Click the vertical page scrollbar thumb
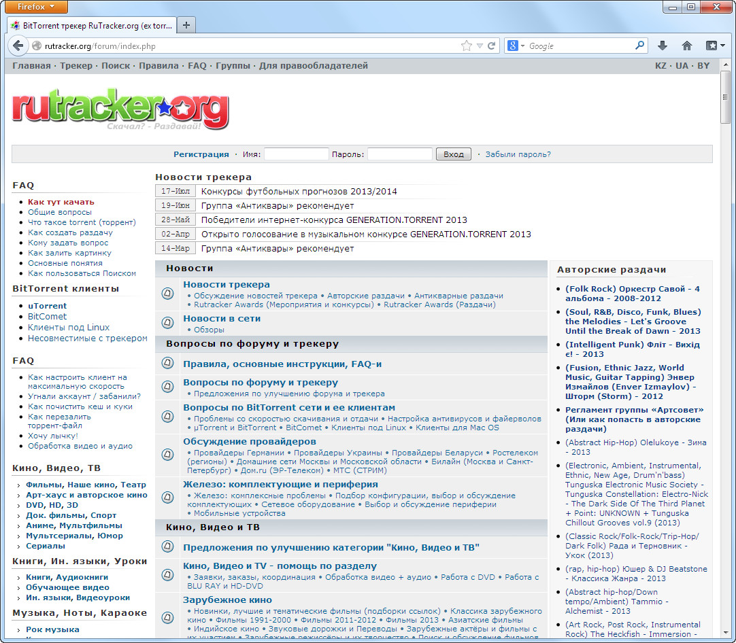 point(725,97)
